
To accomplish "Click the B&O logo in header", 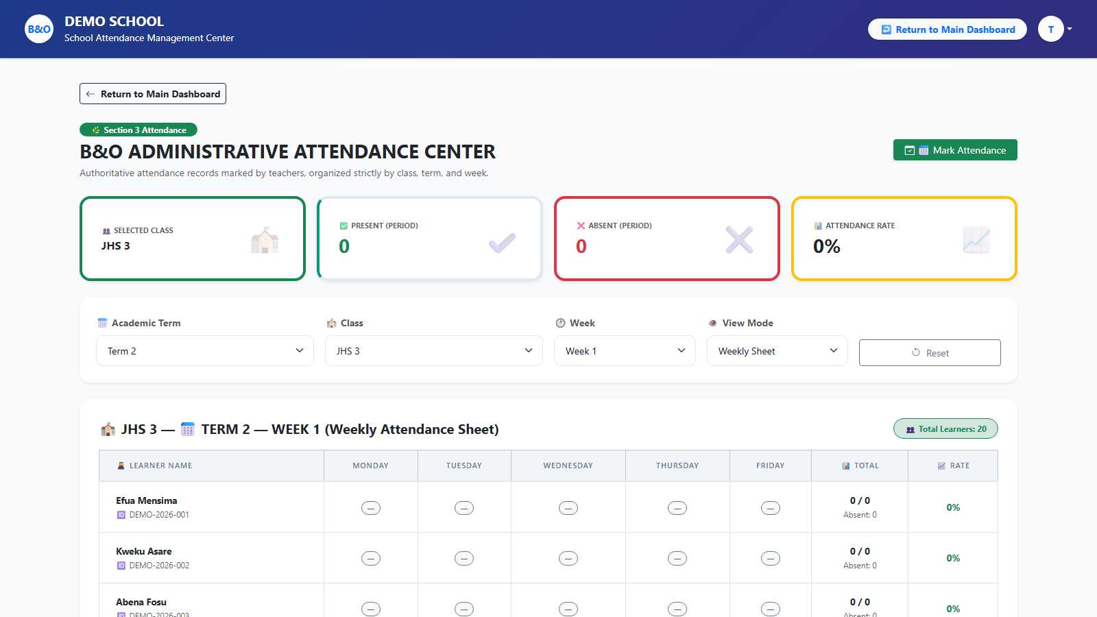I will pyautogui.click(x=39, y=29).
